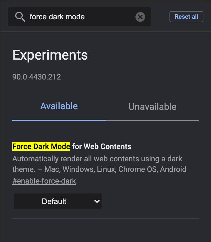Click the magnifying glass search icon
Screen dimensions: 211x242
tap(20, 17)
